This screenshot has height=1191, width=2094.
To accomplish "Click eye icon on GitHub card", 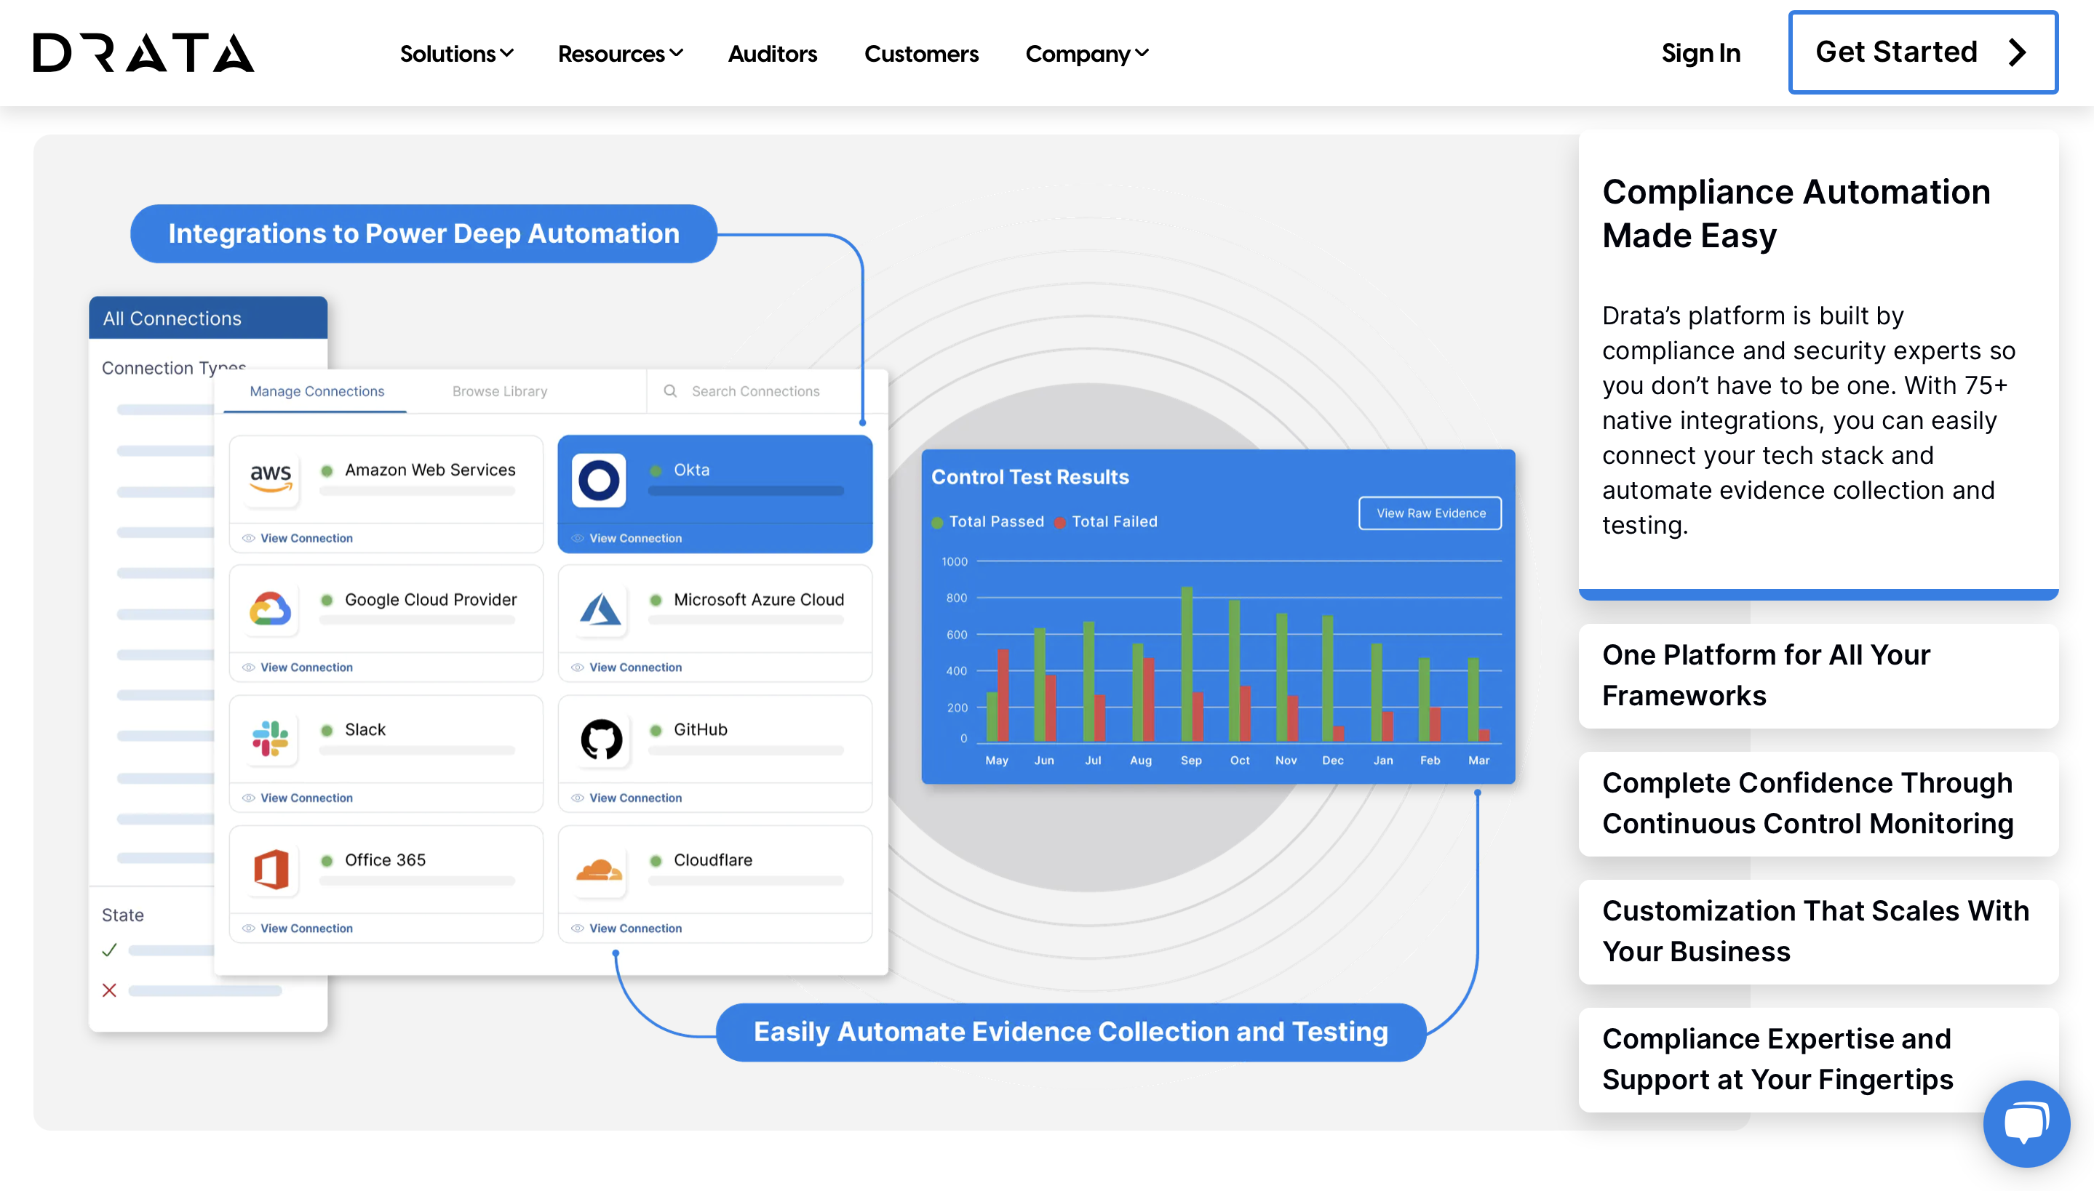I will click(578, 798).
